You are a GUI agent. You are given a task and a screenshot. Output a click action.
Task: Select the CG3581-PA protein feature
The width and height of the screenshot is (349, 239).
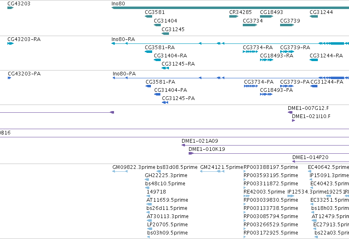coord(148,86)
